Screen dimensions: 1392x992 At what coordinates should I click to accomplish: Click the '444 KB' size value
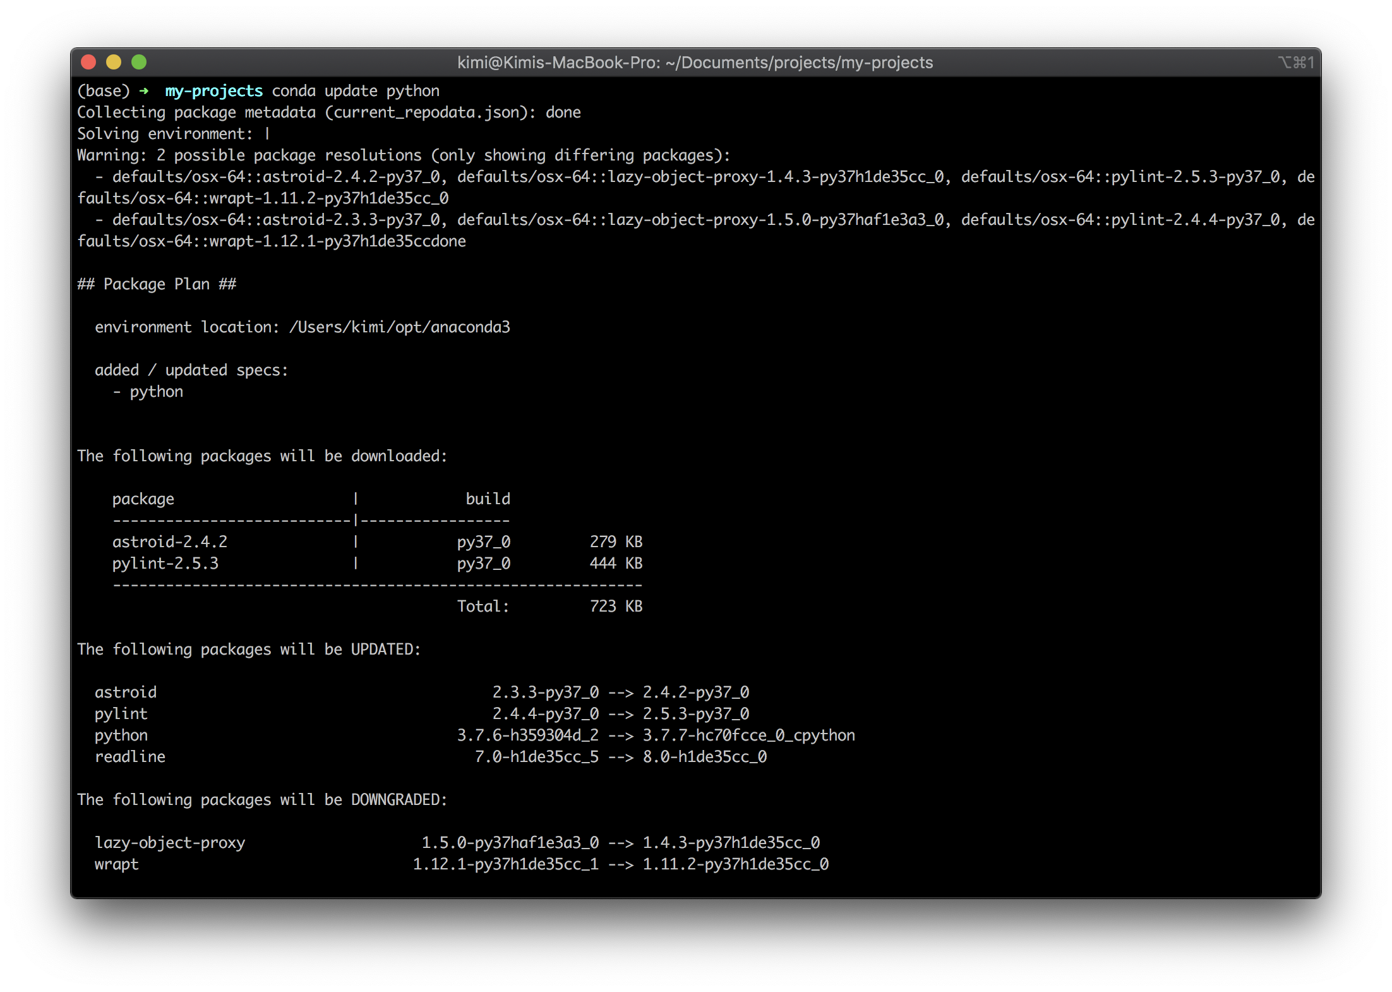(x=616, y=564)
